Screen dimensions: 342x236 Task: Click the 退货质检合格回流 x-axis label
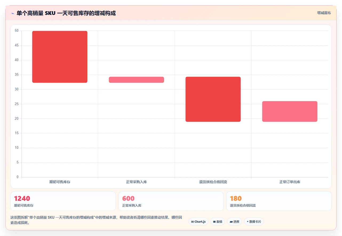213,182
